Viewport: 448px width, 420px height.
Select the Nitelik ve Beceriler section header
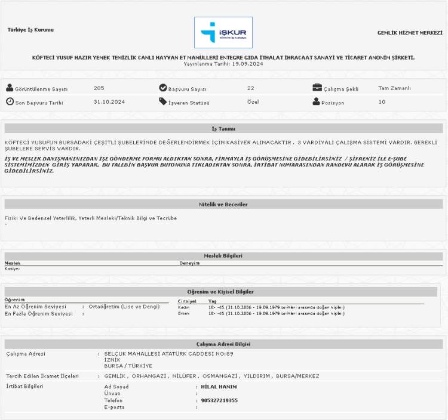point(223,204)
